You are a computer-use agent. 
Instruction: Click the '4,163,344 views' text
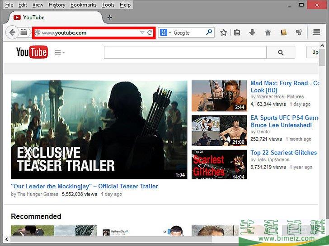(268, 104)
